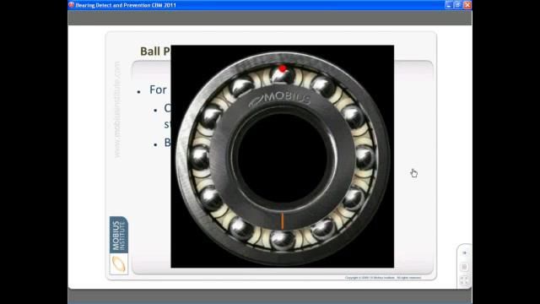Image resolution: width=540 pixels, height=304 pixels.
Task: Click the slide heading beginning 'Ball'
Action: 155,52
